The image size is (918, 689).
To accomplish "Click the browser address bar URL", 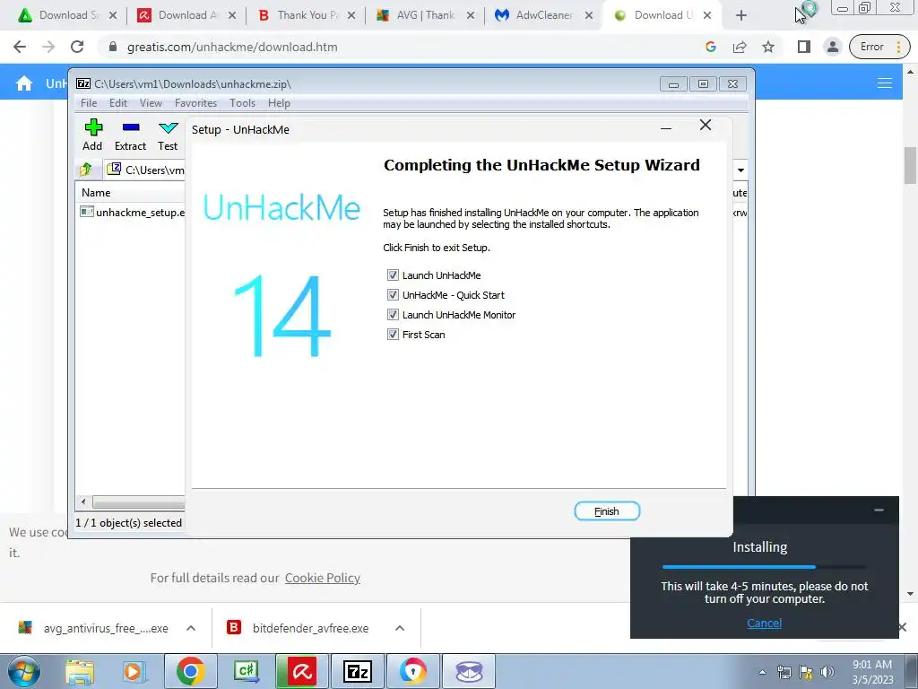I will coord(232,47).
